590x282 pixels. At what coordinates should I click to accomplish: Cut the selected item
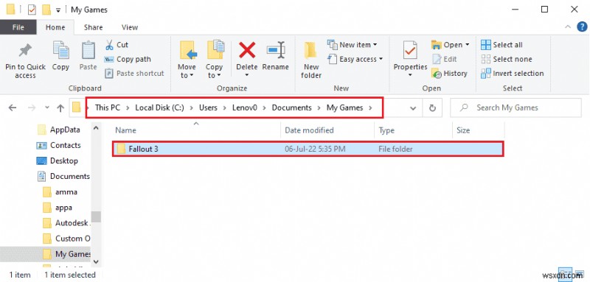coord(117,45)
